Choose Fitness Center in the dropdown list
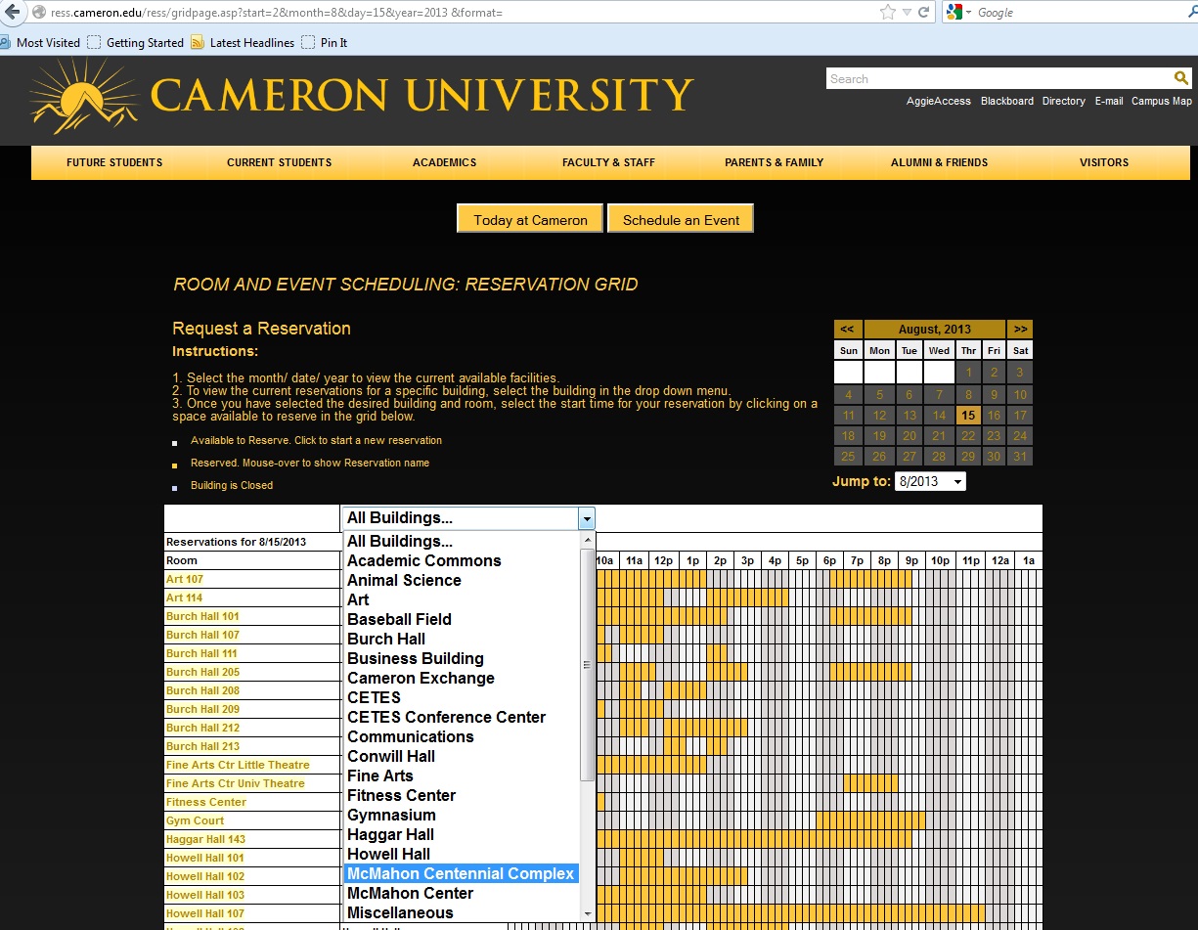Image resolution: width=1198 pixels, height=930 pixels. pos(461,795)
